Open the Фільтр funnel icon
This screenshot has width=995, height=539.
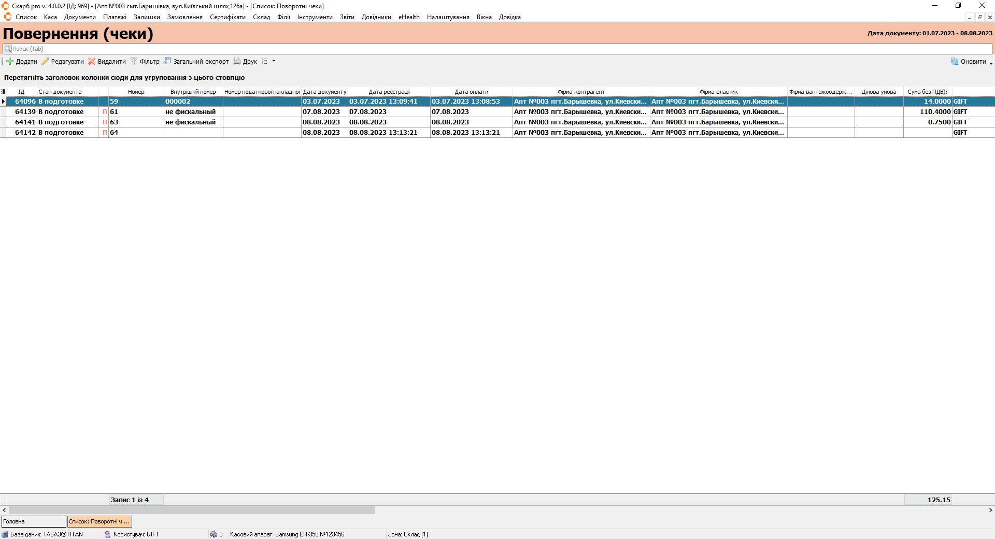pyautogui.click(x=134, y=61)
